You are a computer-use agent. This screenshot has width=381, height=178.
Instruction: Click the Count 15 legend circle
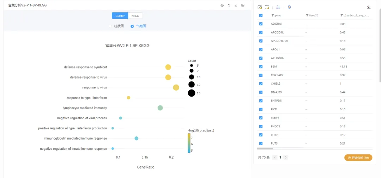pyautogui.click(x=192, y=93)
